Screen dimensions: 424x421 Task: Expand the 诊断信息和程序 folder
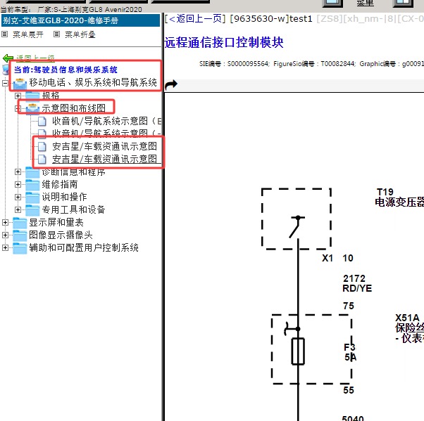click(x=18, y=172)
